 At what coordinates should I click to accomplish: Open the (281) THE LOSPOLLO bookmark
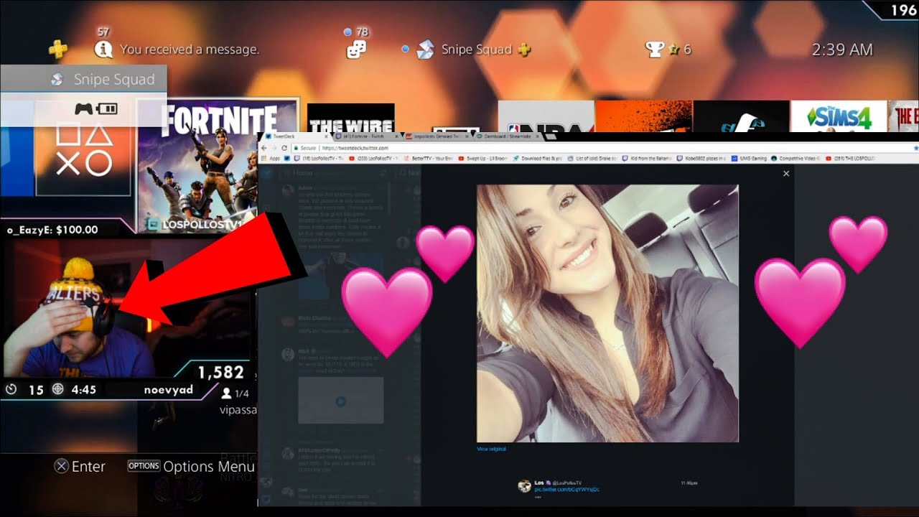pyautogui.click(x=851, y=158)
